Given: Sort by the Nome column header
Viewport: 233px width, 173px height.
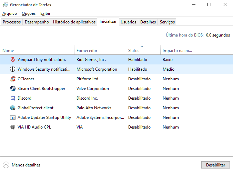Looking at the screenshot, I should pyautogui.click(x=8, y=51).
